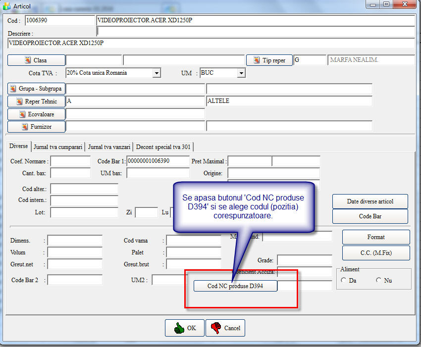
Task: Expand the Cota TVA dropdown
Action: click(157, 73)
